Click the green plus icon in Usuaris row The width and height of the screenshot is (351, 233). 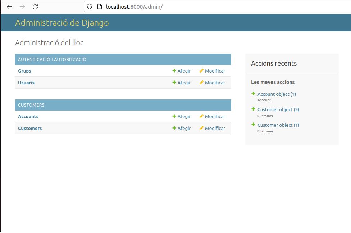tap(174, 83)
